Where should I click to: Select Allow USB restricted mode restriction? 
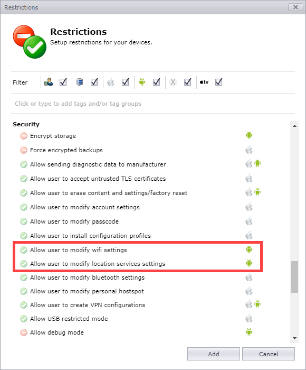tap(69, 319)
